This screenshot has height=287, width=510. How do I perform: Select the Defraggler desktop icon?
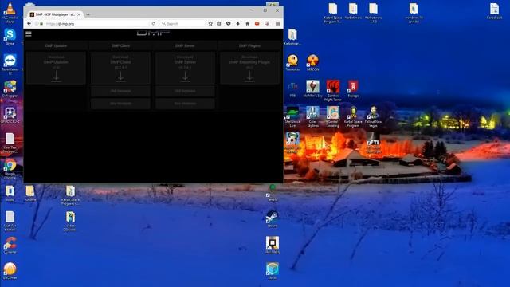pos(10,88)
